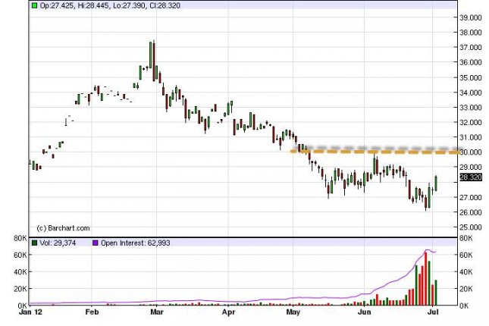Select the 'Cl:28.320' close value text
Screen dimensions: 489x326
[x=164, y=5]
